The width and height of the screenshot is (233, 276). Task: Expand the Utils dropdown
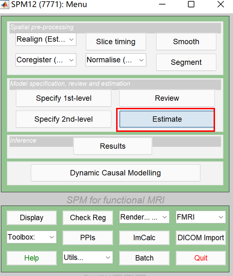point(88,257)
